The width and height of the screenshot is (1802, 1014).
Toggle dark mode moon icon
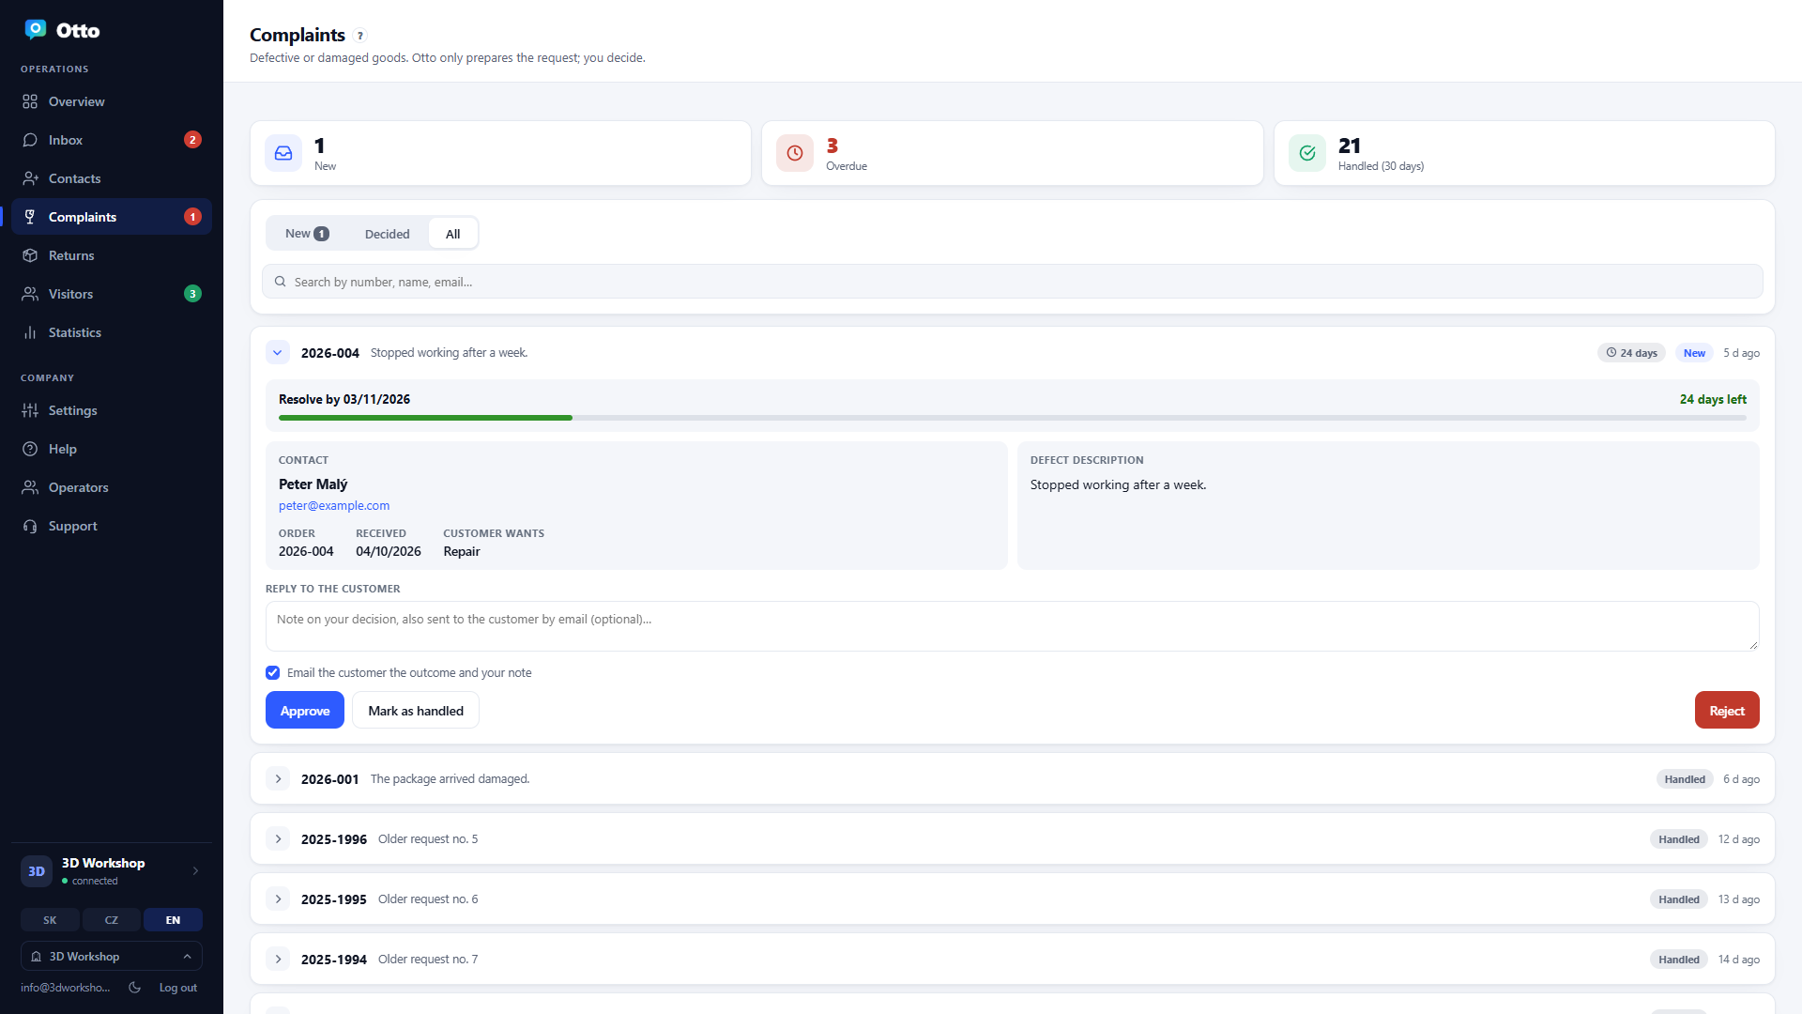134,987
